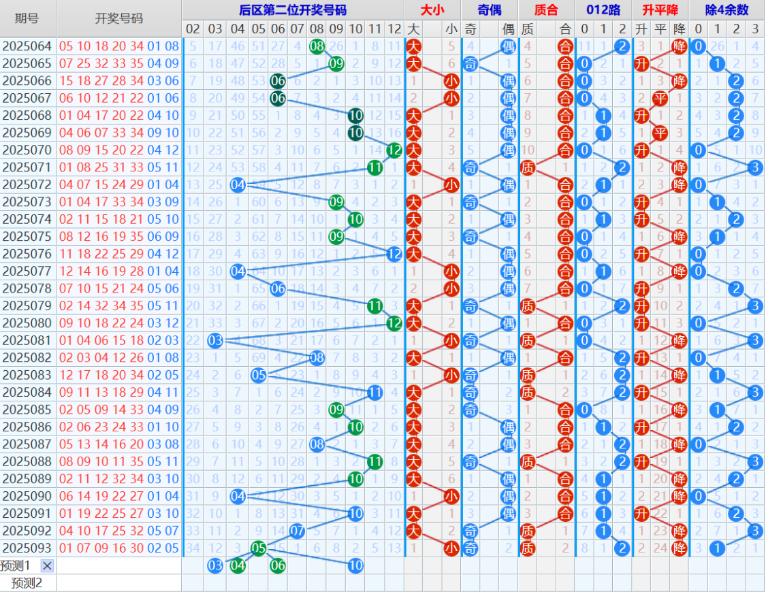Click green 05 ball in row 2025093
Viewport: 766px width, 592px height.
[259, 548]
